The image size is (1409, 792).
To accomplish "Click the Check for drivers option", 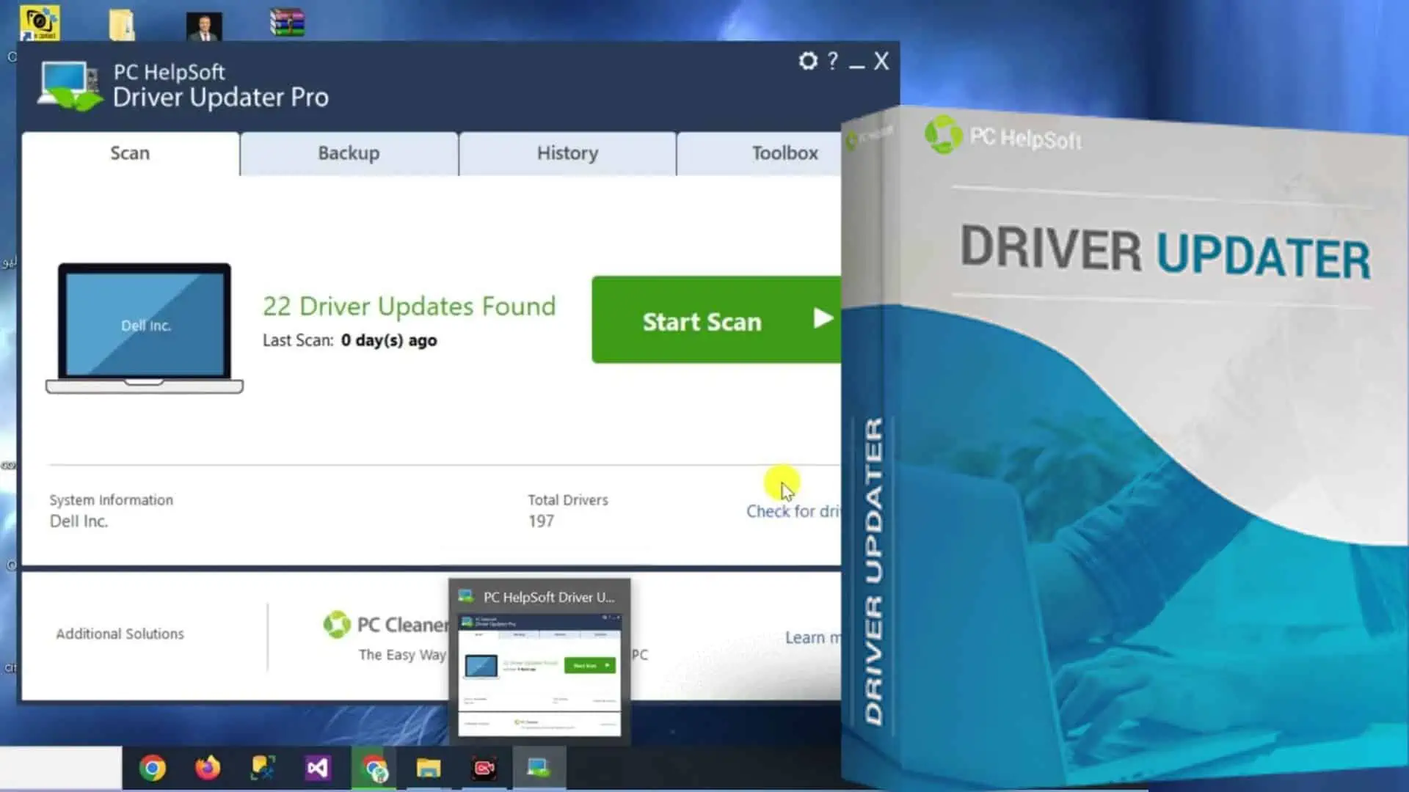I will pos(792,510).
